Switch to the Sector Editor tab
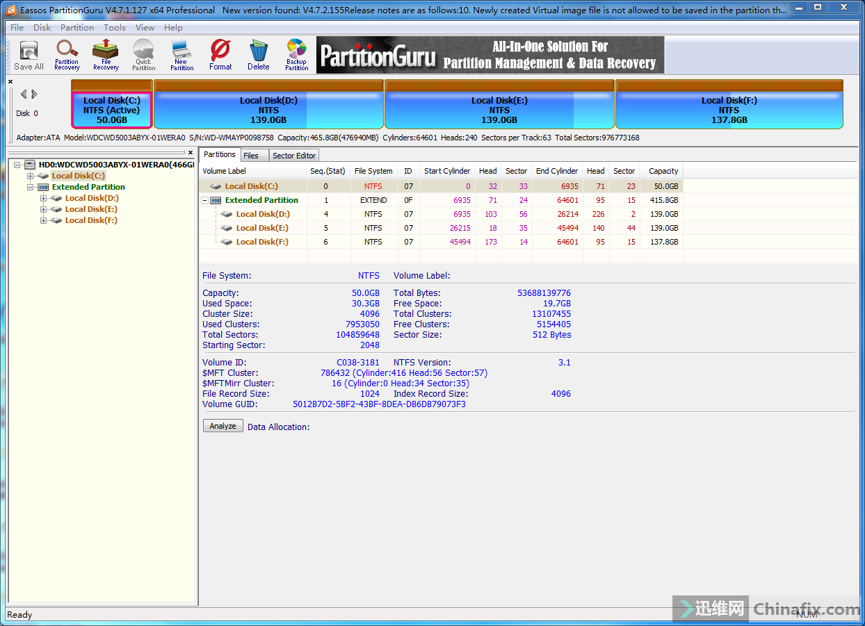This screenshot has height=626, width=865. click(x=294, y=156)
